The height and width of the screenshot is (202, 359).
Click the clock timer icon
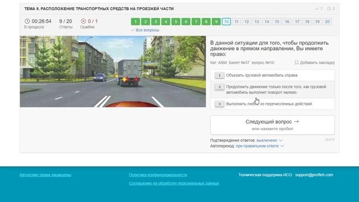point(27,21)
